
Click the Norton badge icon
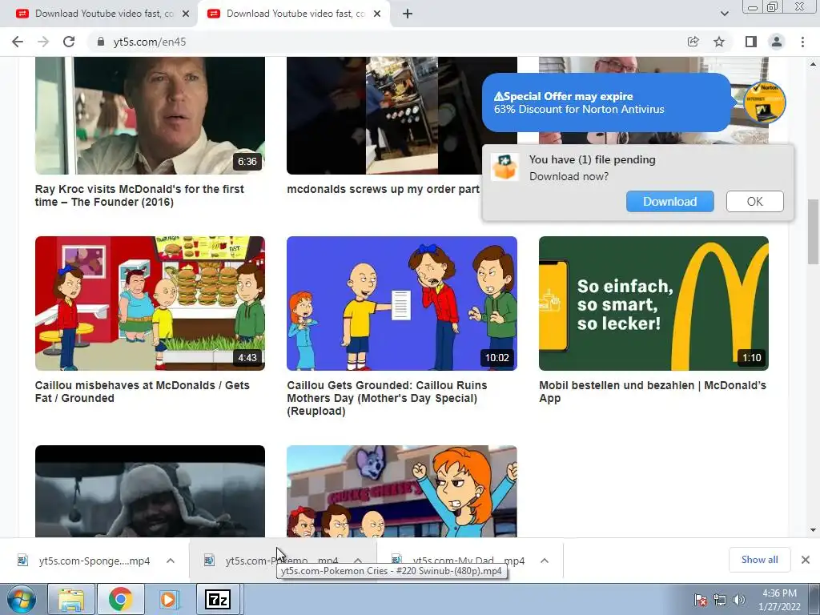click(x=765, y=102)
